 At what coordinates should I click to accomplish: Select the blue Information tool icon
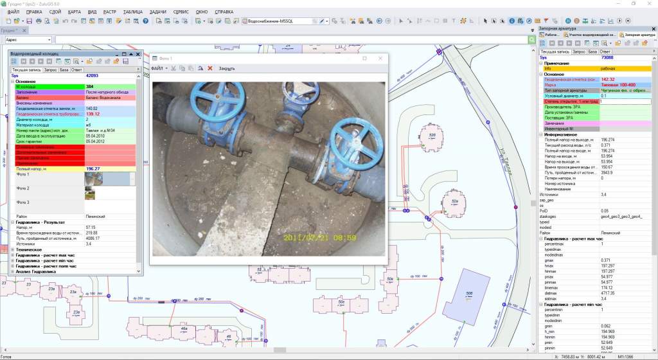coord(512,21)
